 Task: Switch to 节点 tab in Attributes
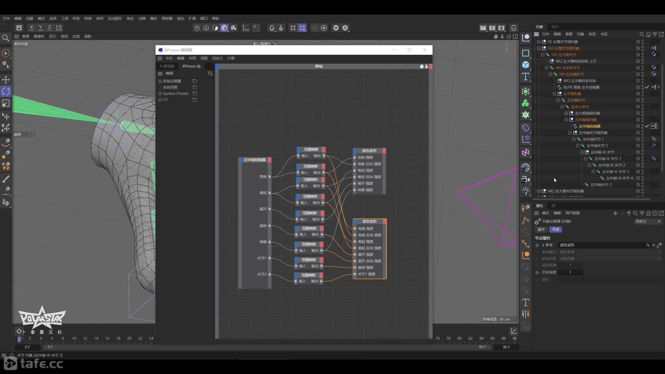click(556, 229)
